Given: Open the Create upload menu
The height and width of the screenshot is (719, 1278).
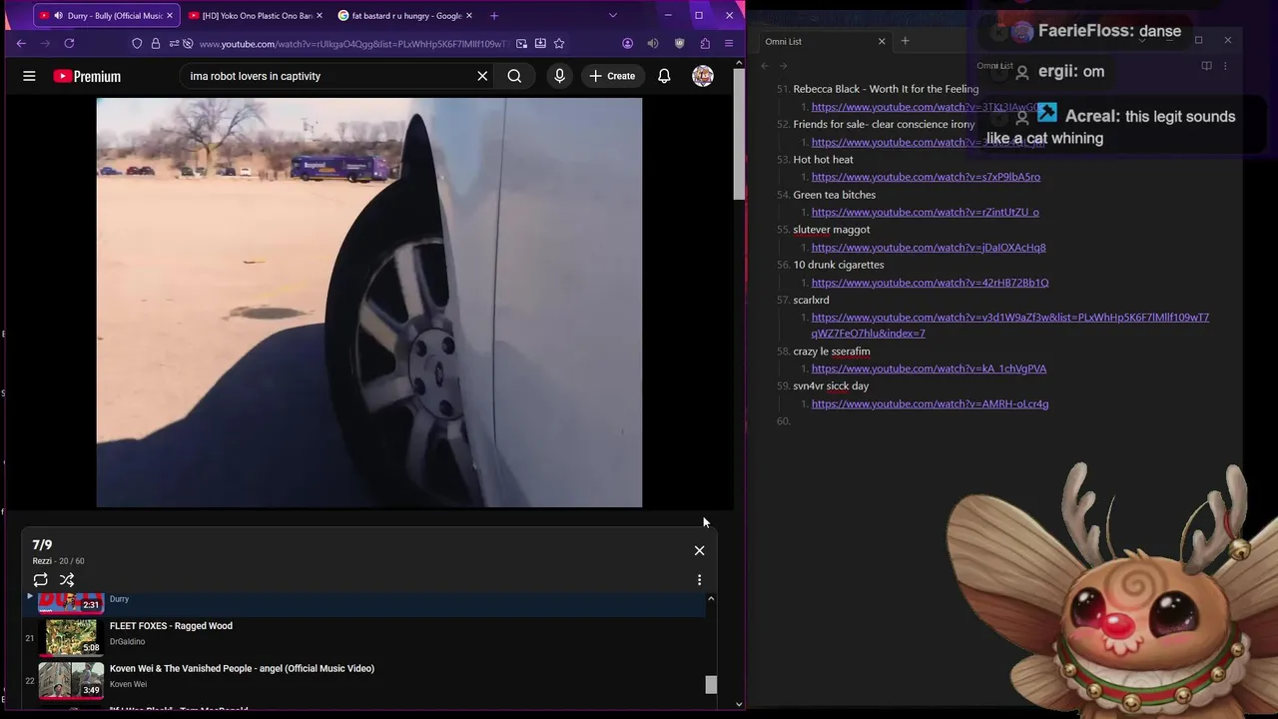Looking at the screenshot, I should [612, 76].
